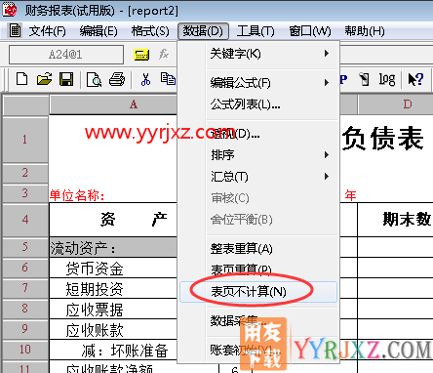Select 表页重算(P) menu entry
The height and width of the screenshot is (373, 433).
point(258,270)
